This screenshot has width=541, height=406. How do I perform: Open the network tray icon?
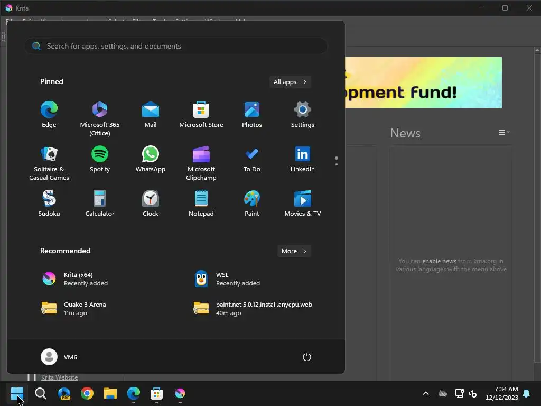point(459,393)
